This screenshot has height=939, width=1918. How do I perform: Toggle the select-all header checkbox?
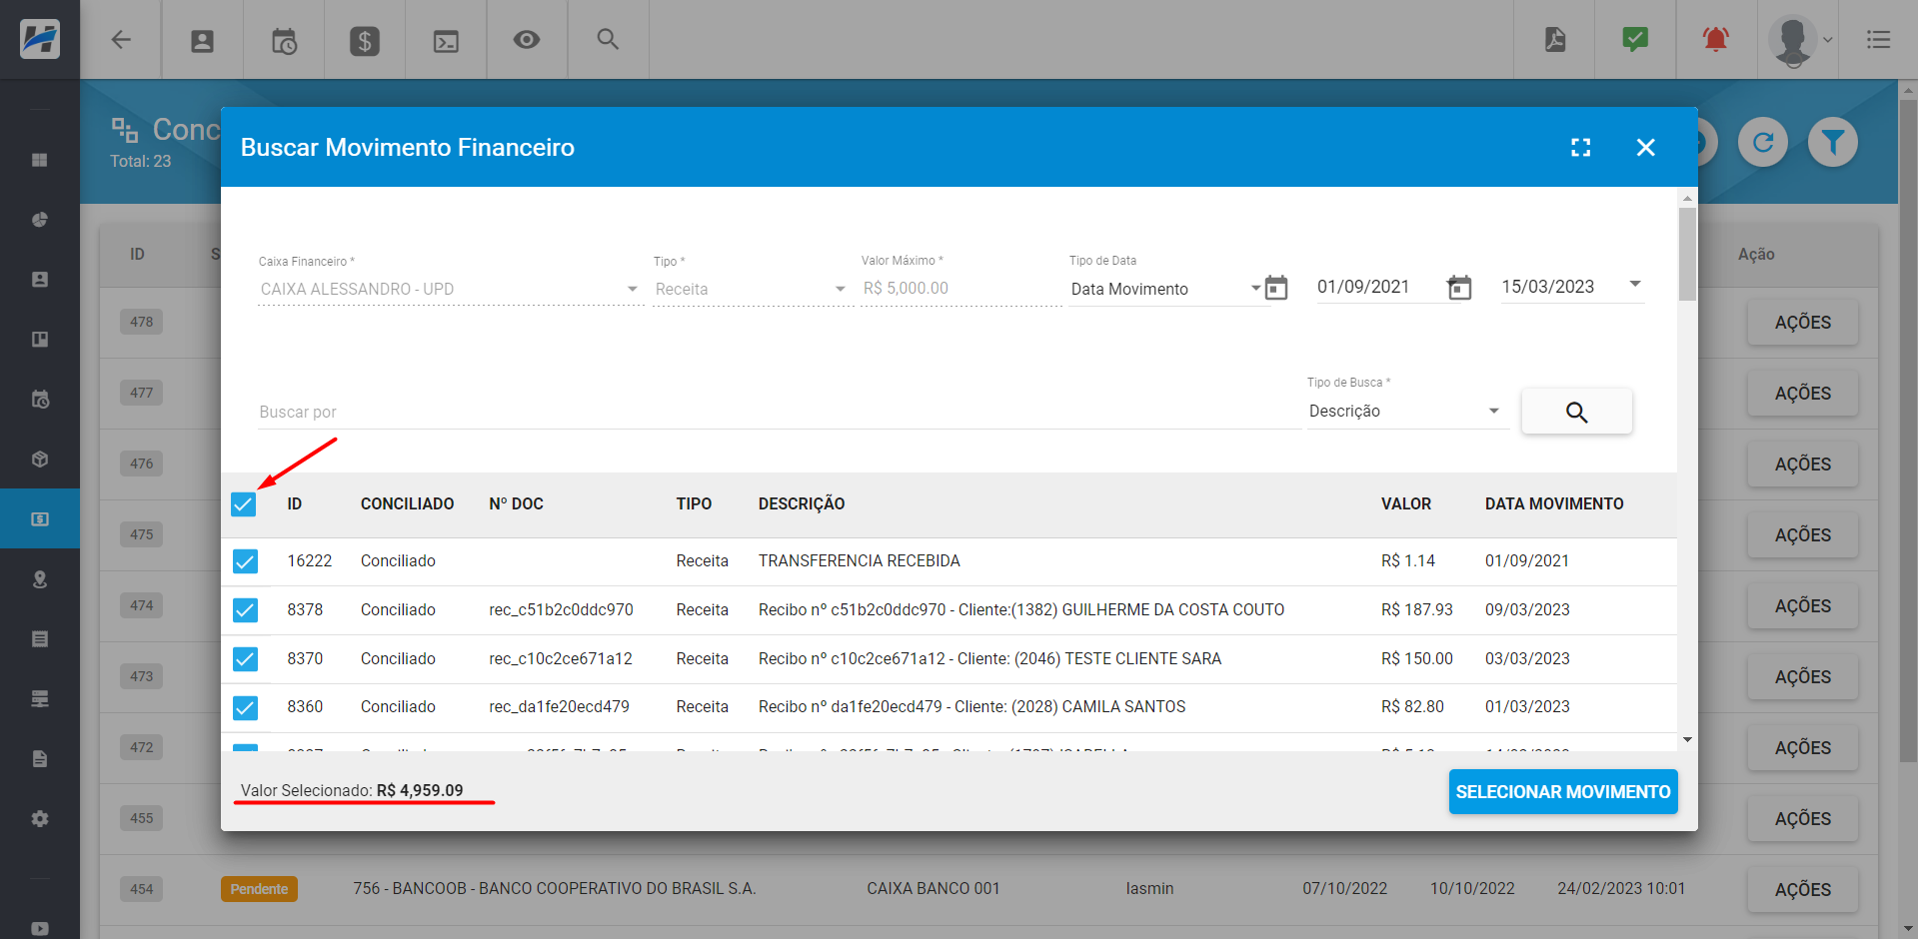coord(243,504)
